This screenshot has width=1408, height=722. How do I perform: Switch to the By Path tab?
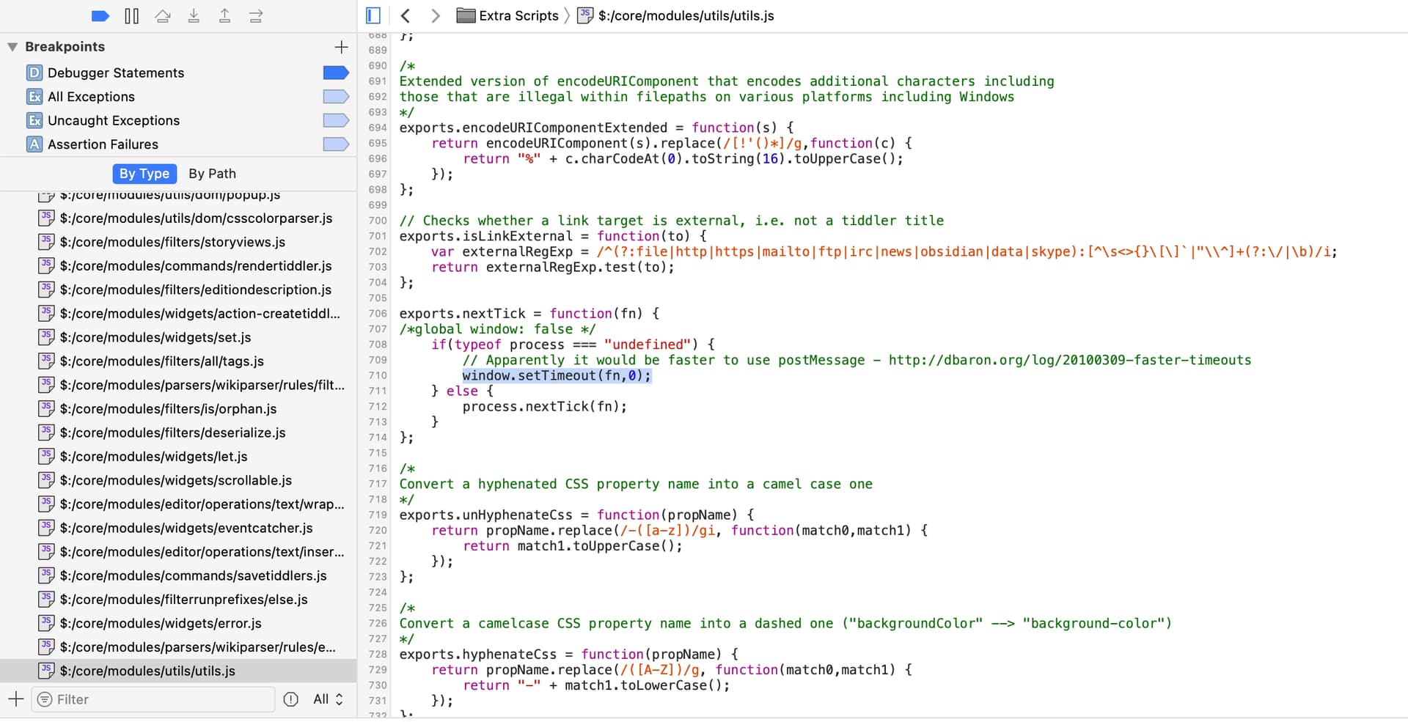[x=212, y=174]
